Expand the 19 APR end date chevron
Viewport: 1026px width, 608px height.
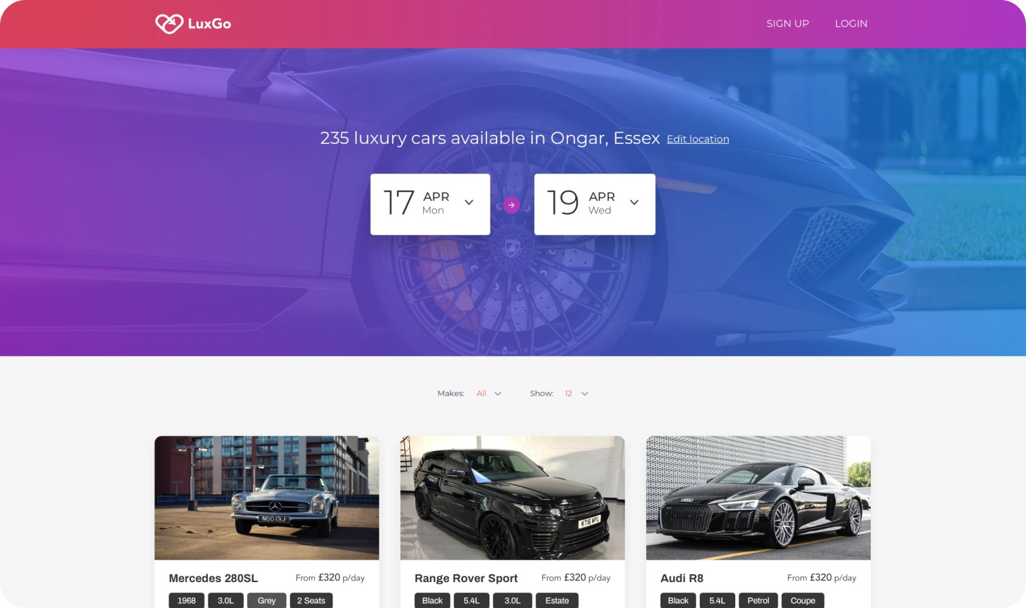point(634,203)
